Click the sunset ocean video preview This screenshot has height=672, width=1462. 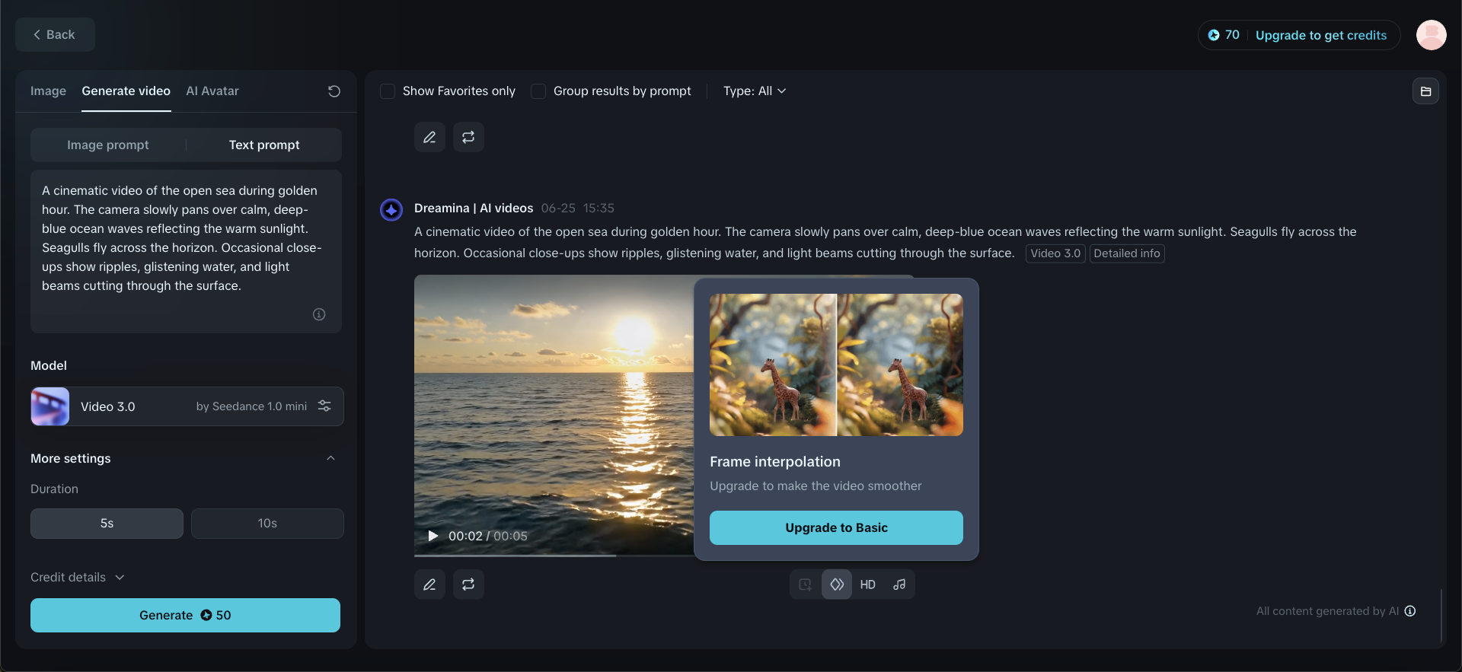[554, 415]
